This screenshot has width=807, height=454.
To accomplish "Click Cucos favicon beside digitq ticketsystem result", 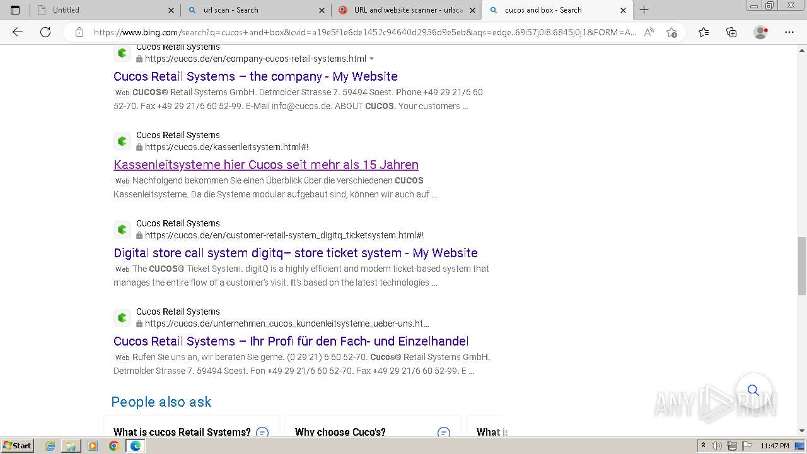I will (122, 230).
